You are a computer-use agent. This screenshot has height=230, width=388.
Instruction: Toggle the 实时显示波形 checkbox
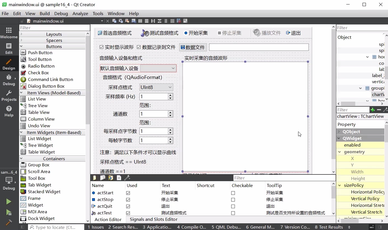(102, 47)
